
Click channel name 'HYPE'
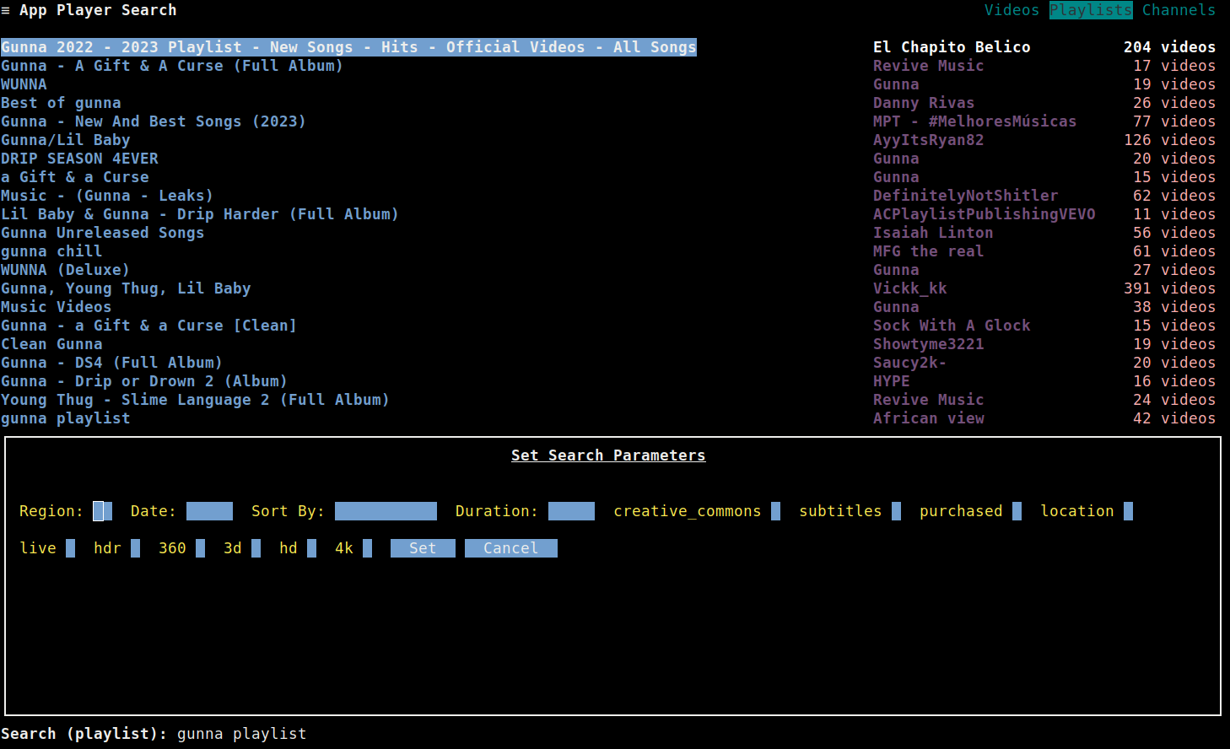point(892,381)
